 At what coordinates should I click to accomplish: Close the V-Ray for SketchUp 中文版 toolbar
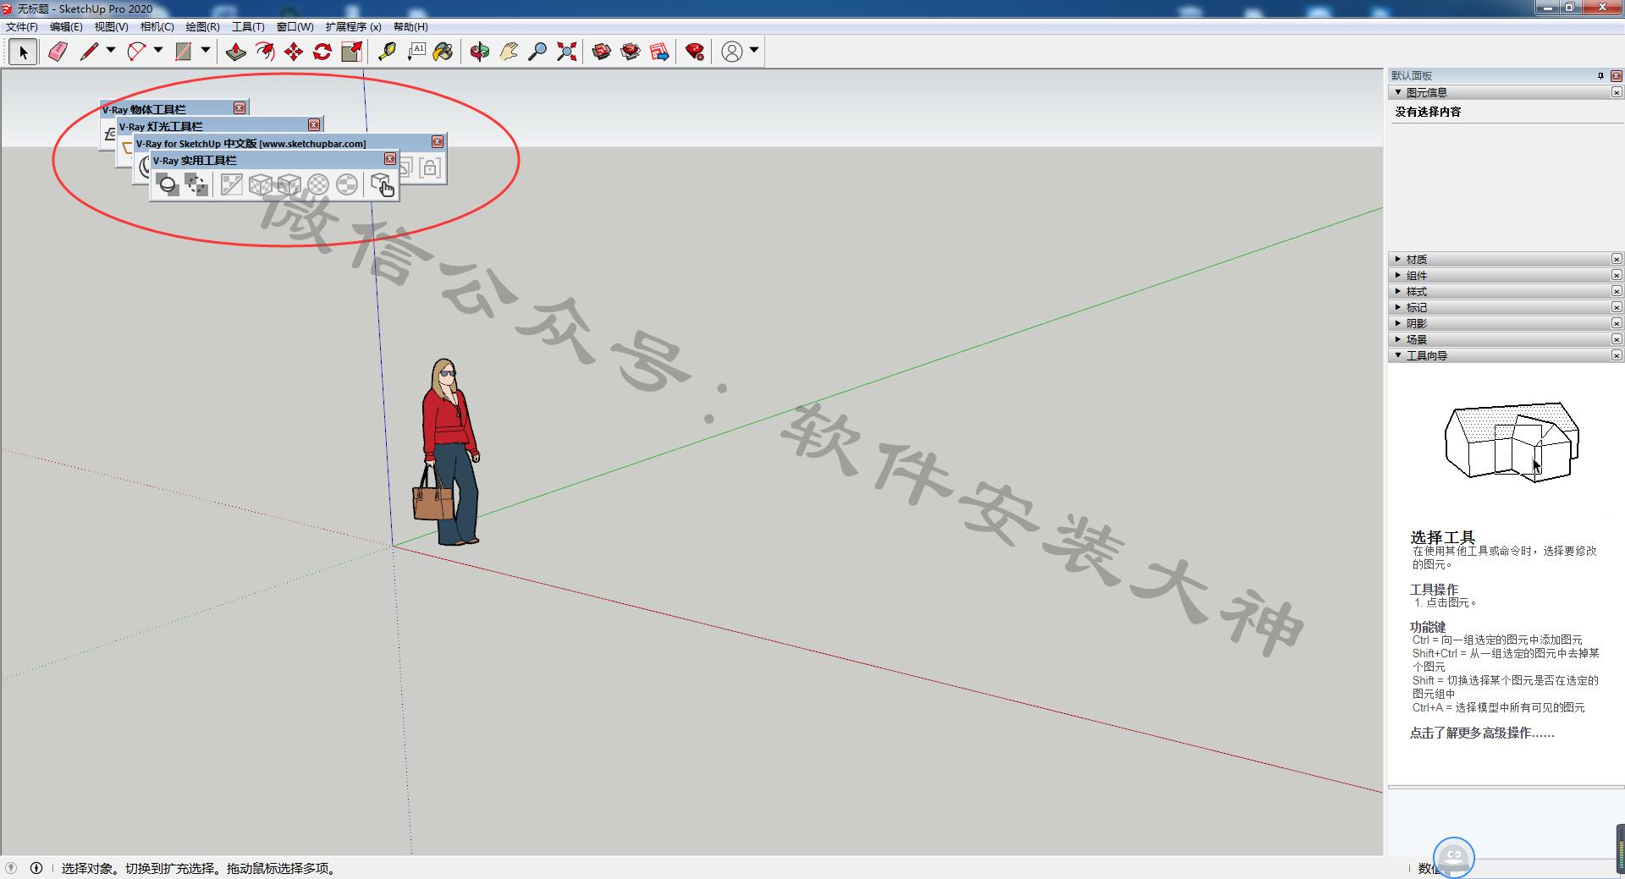pyautogui.click(x=438, y=142)
